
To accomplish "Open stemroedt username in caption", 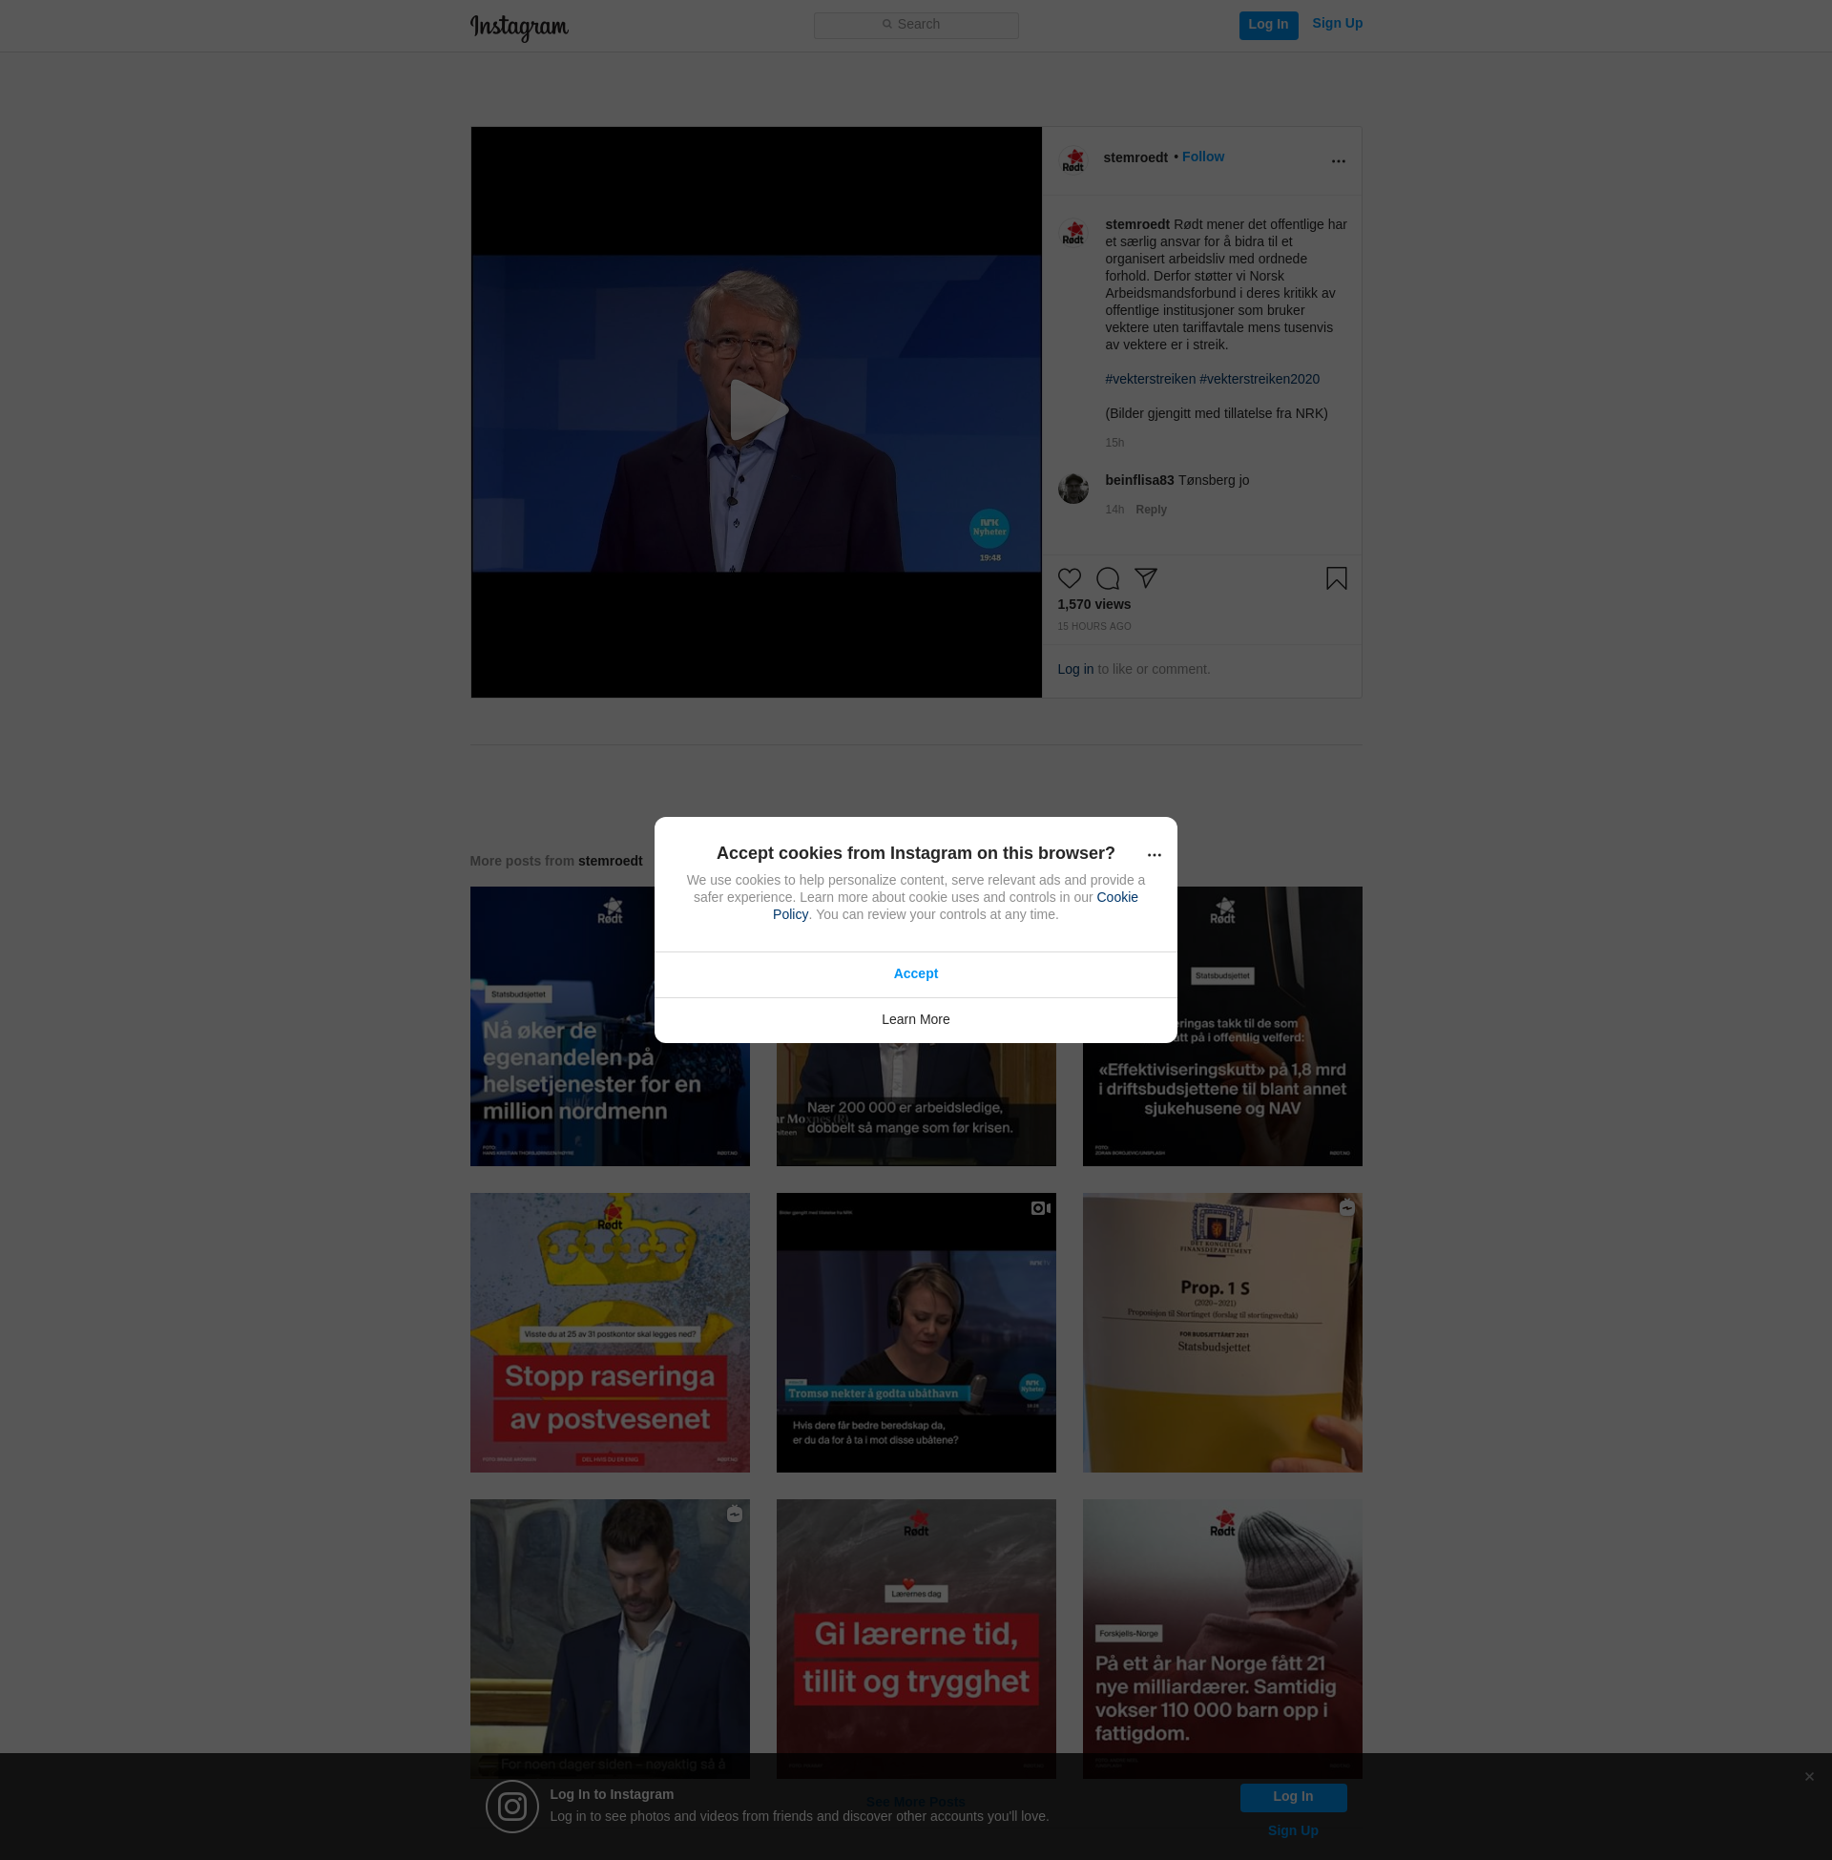I will [x=1137, y=224].
